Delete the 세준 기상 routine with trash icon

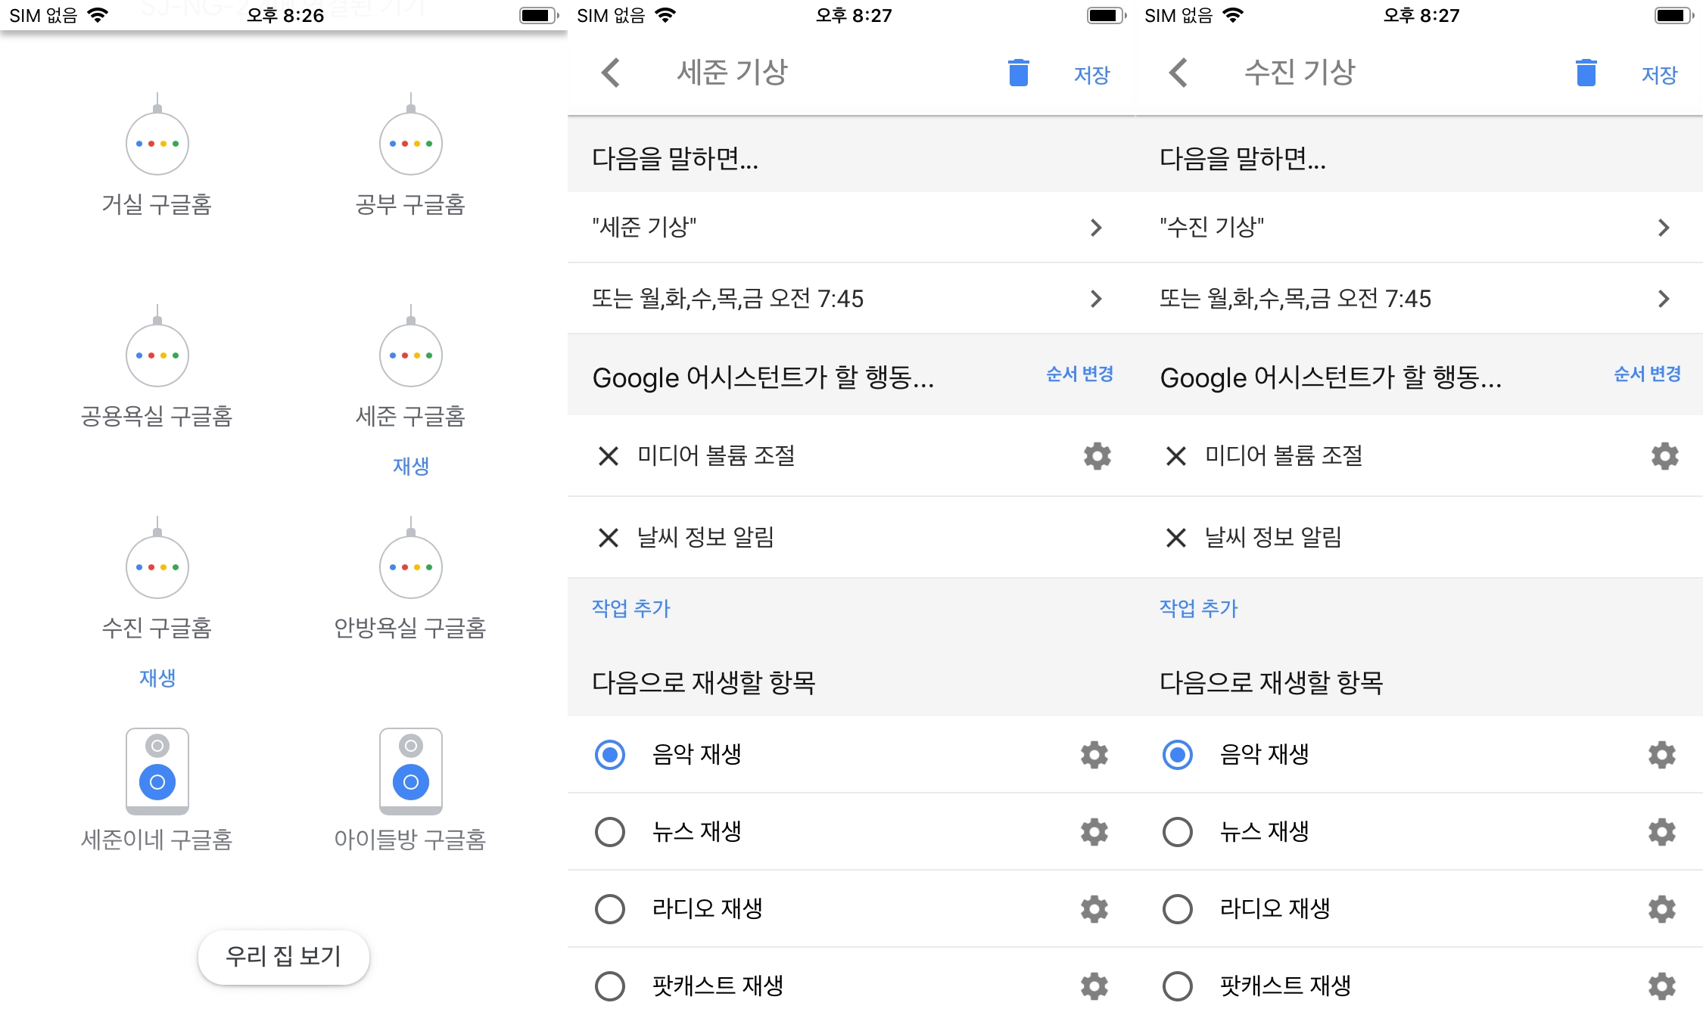(x=1018, y=73)
